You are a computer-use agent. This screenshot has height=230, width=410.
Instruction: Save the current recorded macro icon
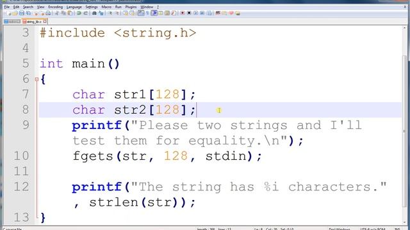point(209,13)
